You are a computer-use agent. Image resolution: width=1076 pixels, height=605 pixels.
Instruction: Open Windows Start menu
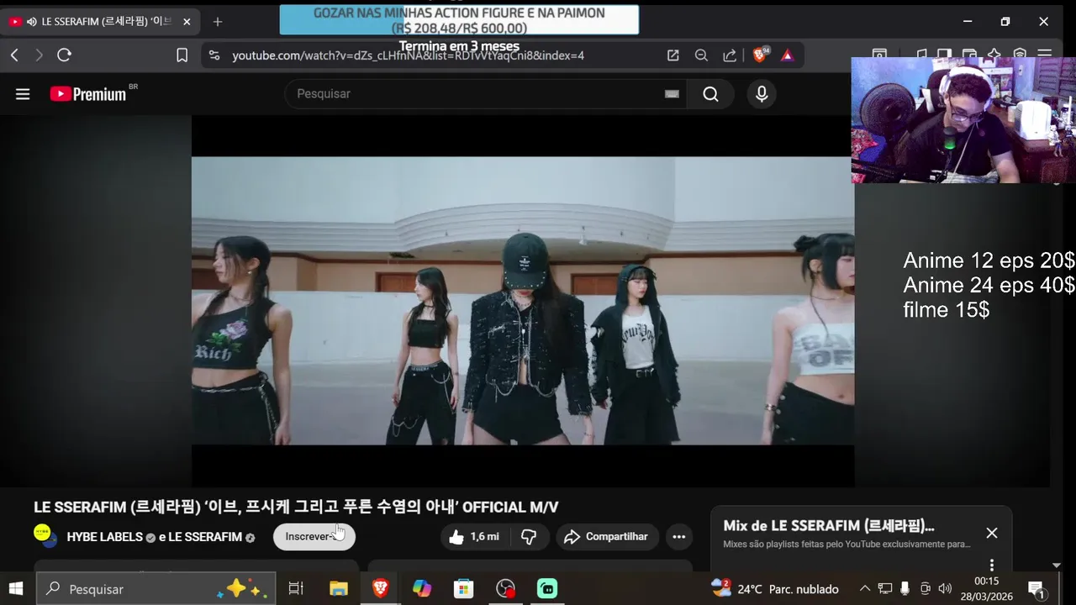point(16,589)
